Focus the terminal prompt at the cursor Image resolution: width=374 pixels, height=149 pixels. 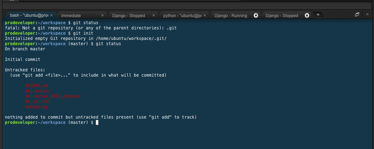[x=97, y=123]
